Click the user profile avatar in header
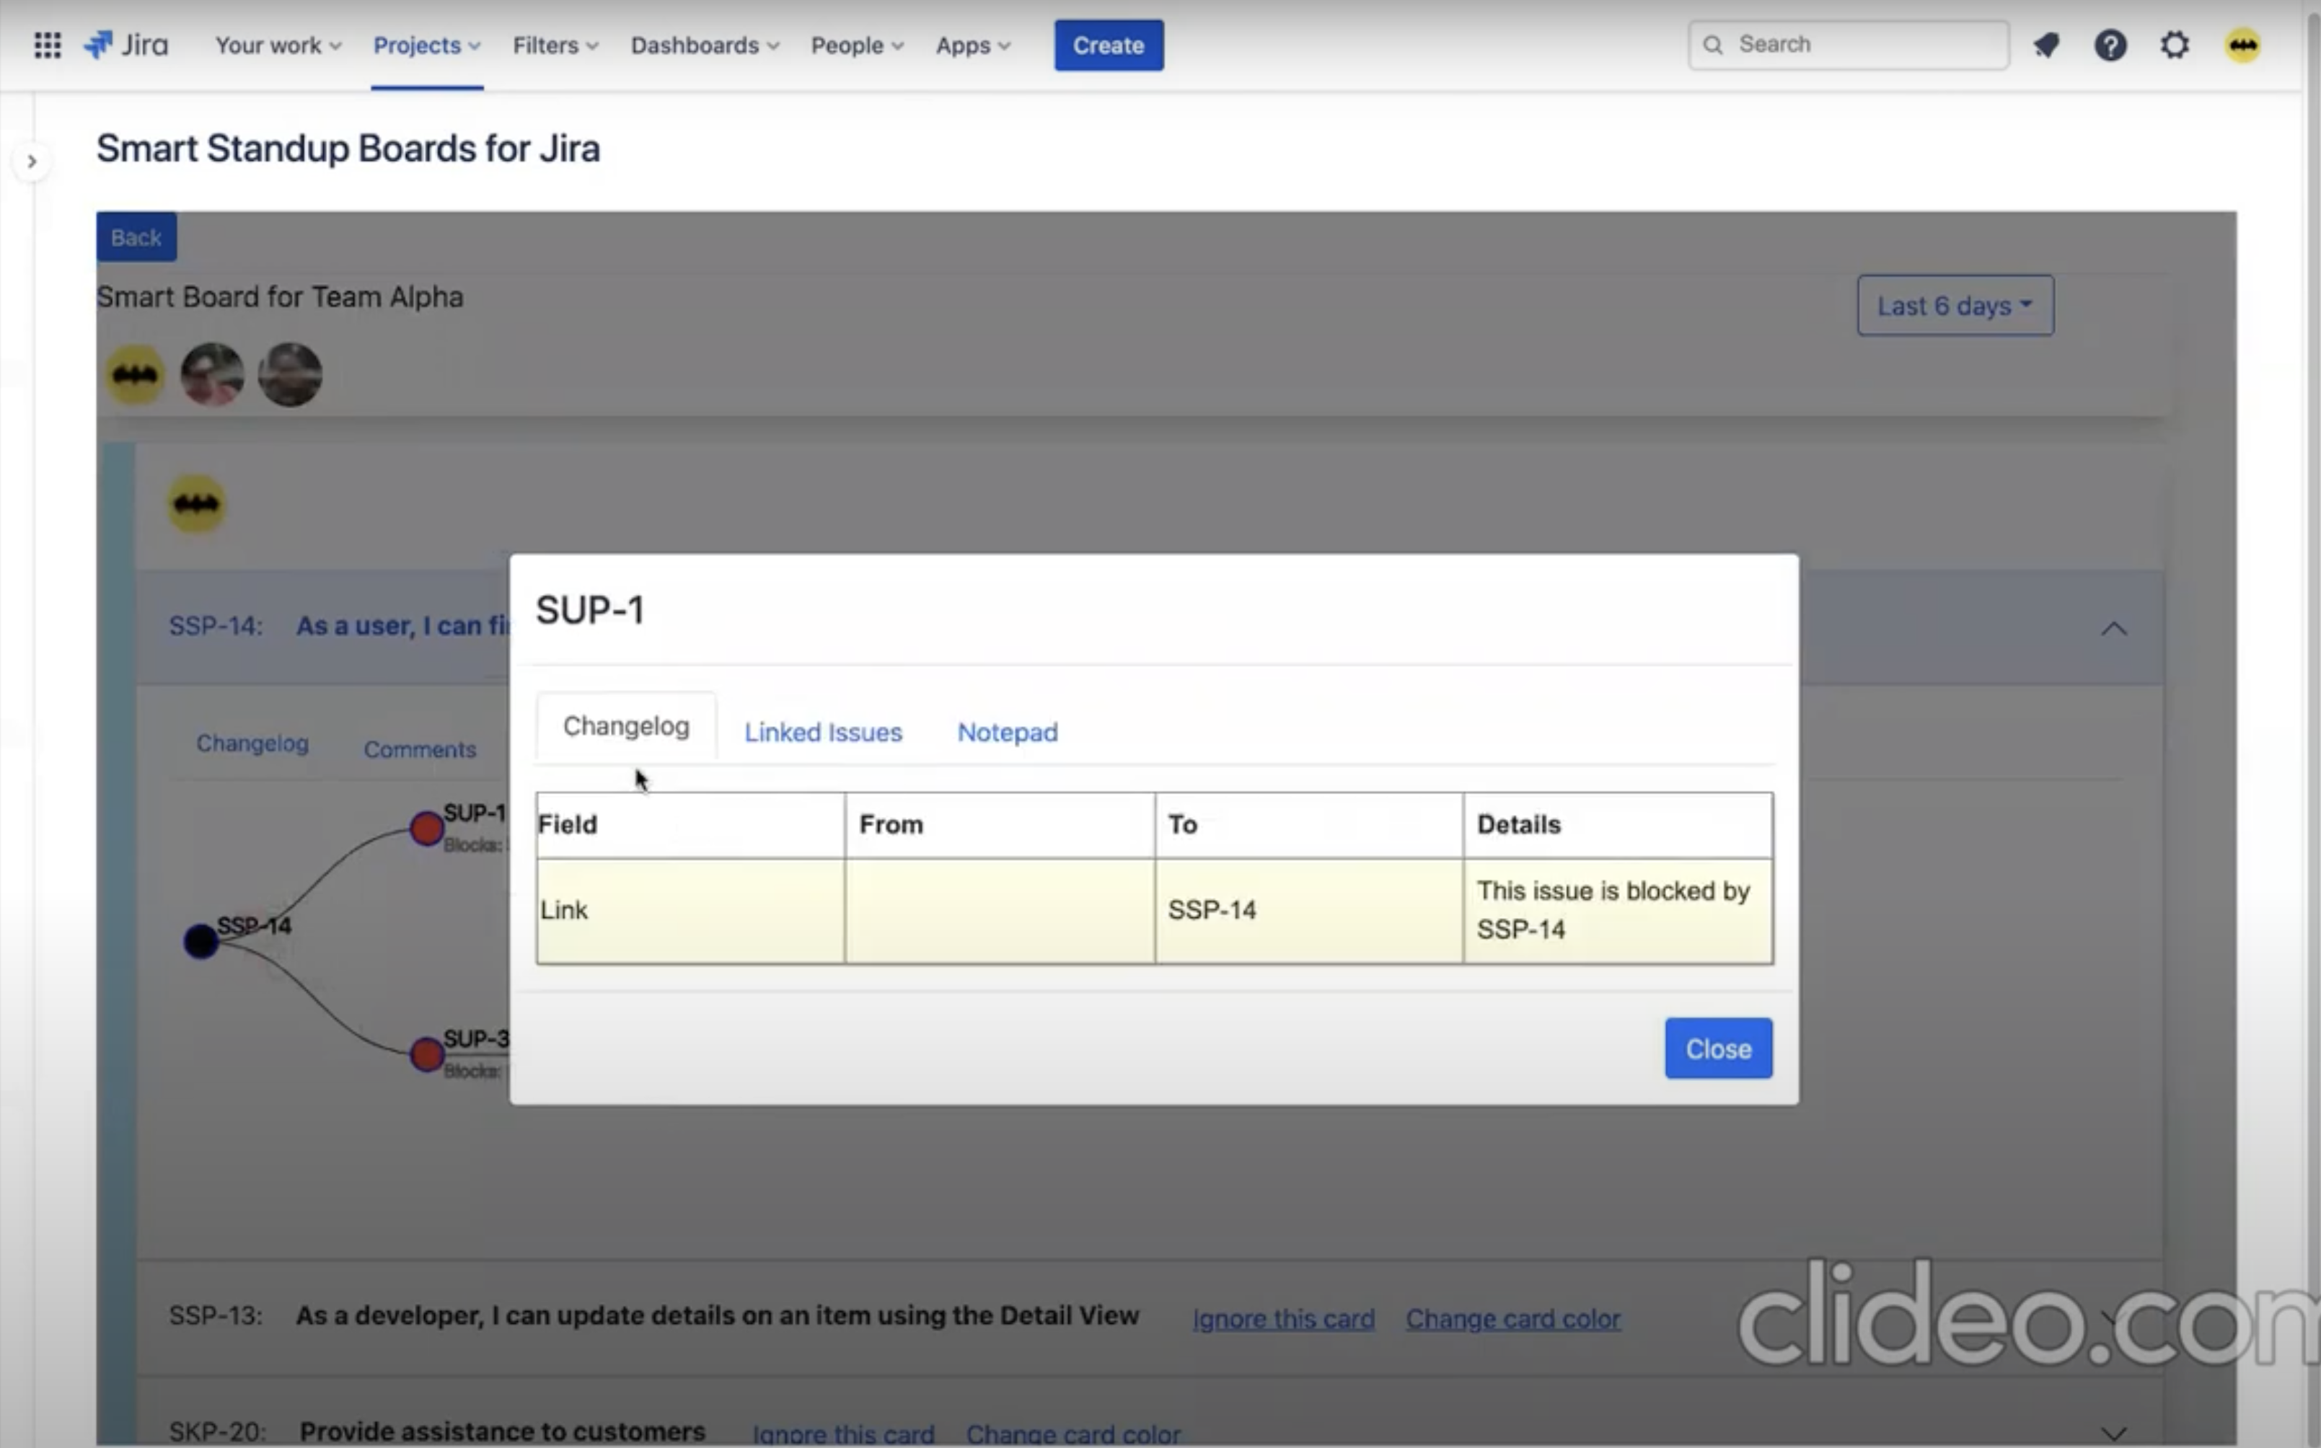This screenshot has height=1448, width=2321. click(2242, 45)
